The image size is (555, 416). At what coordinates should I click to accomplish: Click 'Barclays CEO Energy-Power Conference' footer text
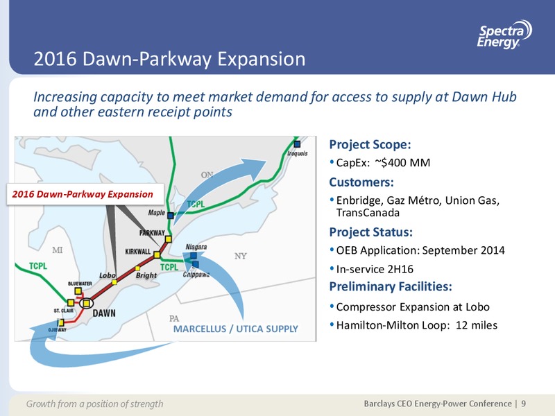pyautogui.click(x=438, y=404)
